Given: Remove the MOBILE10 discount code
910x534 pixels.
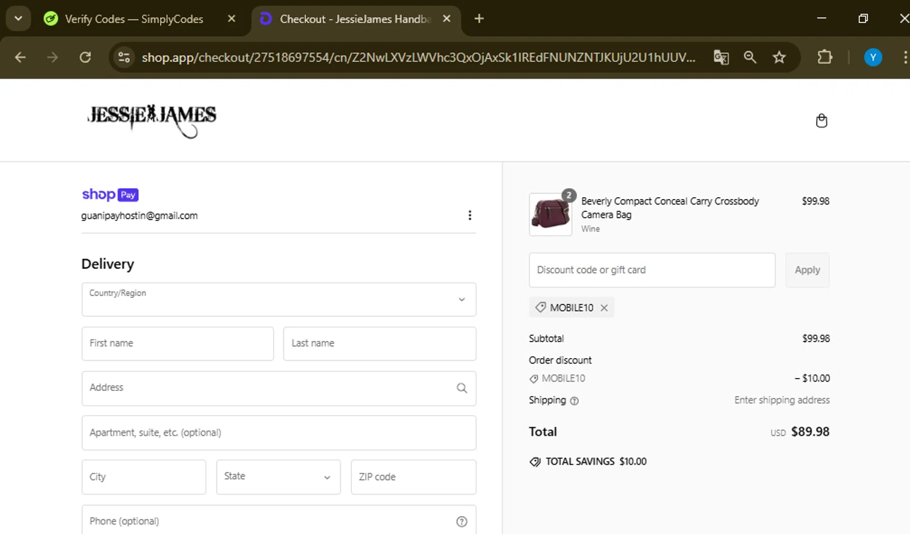Looking at the screenshot, I should coord(604,308).
